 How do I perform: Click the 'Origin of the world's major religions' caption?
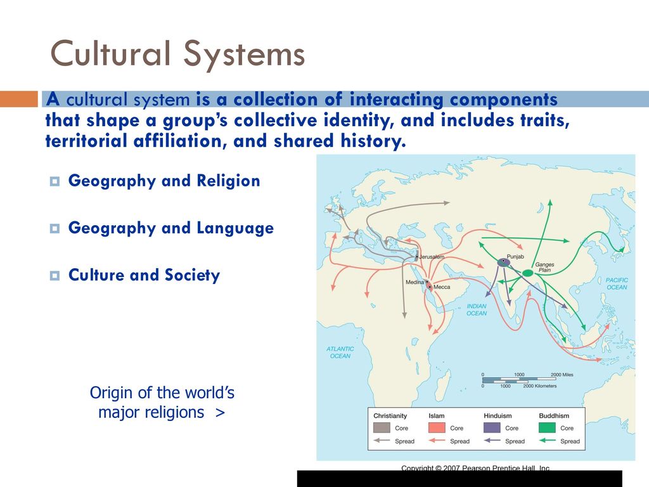(x=162, y=403)
